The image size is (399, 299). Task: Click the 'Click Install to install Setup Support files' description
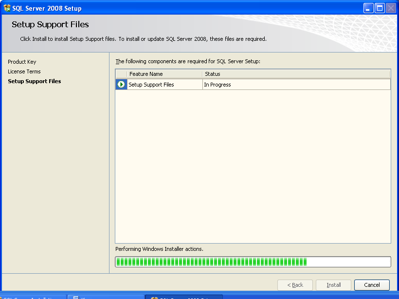(143, 39)
